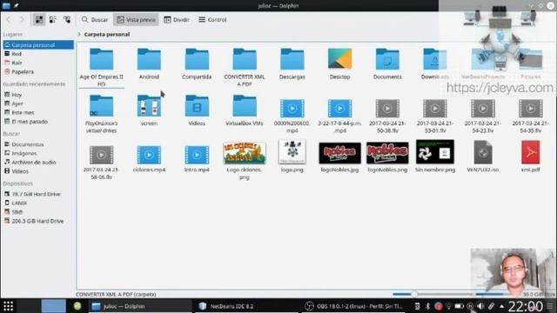
Task: Select the logo.png thumbnail
Action: click(292, 151)
